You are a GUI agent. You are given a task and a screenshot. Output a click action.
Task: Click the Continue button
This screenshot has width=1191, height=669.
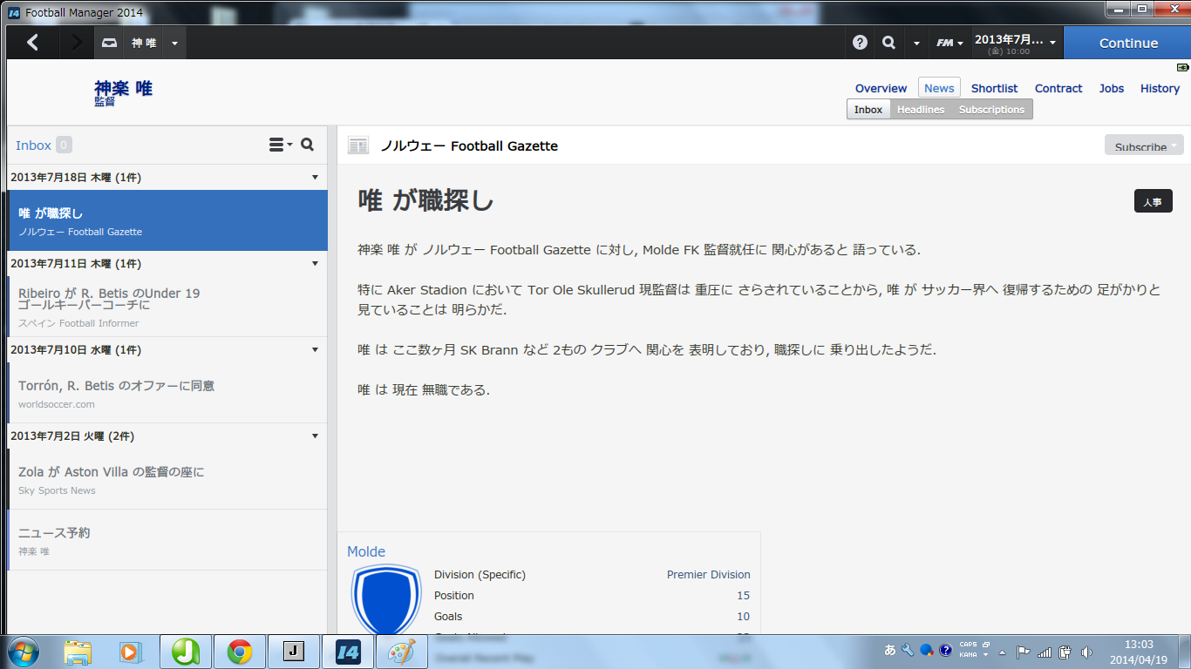pos(1128,43)
